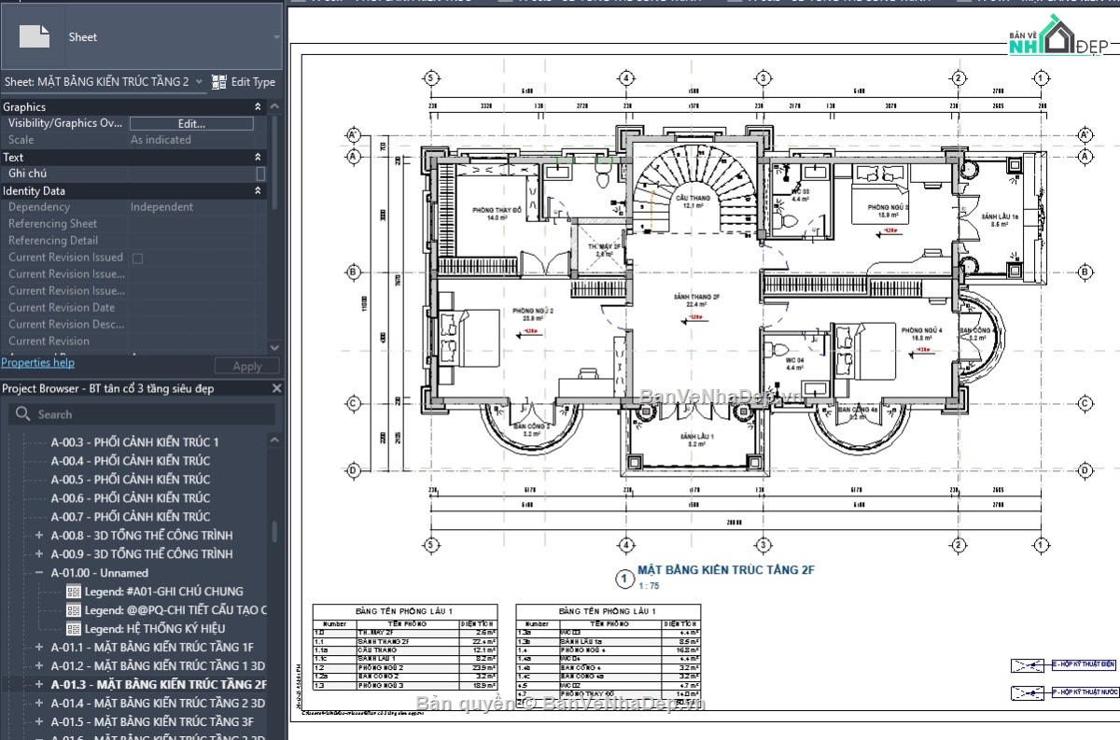Click the Scale value 'As indicated'
1120x740 pixels.
click(161, 140)
